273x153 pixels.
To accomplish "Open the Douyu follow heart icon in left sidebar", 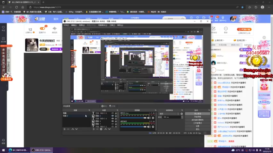I will click(x=3, y=28).
